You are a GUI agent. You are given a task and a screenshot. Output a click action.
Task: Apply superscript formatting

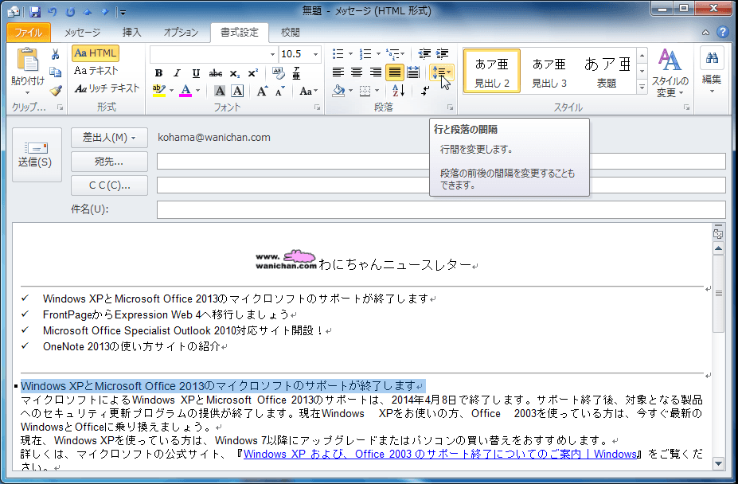[253, 73]
